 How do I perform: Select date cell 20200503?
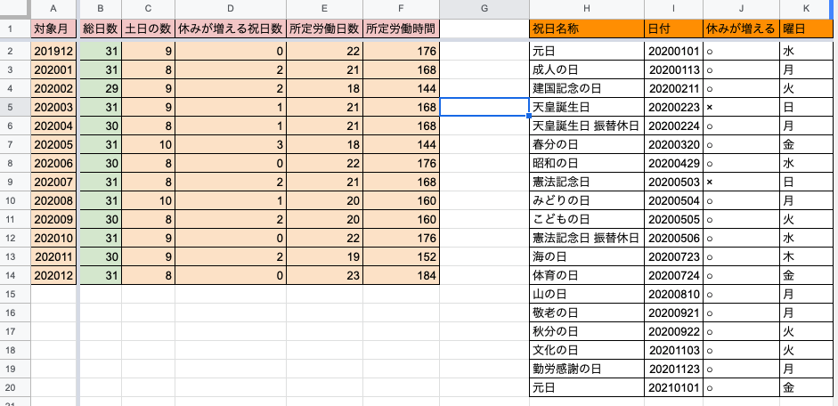pos(673,183)
